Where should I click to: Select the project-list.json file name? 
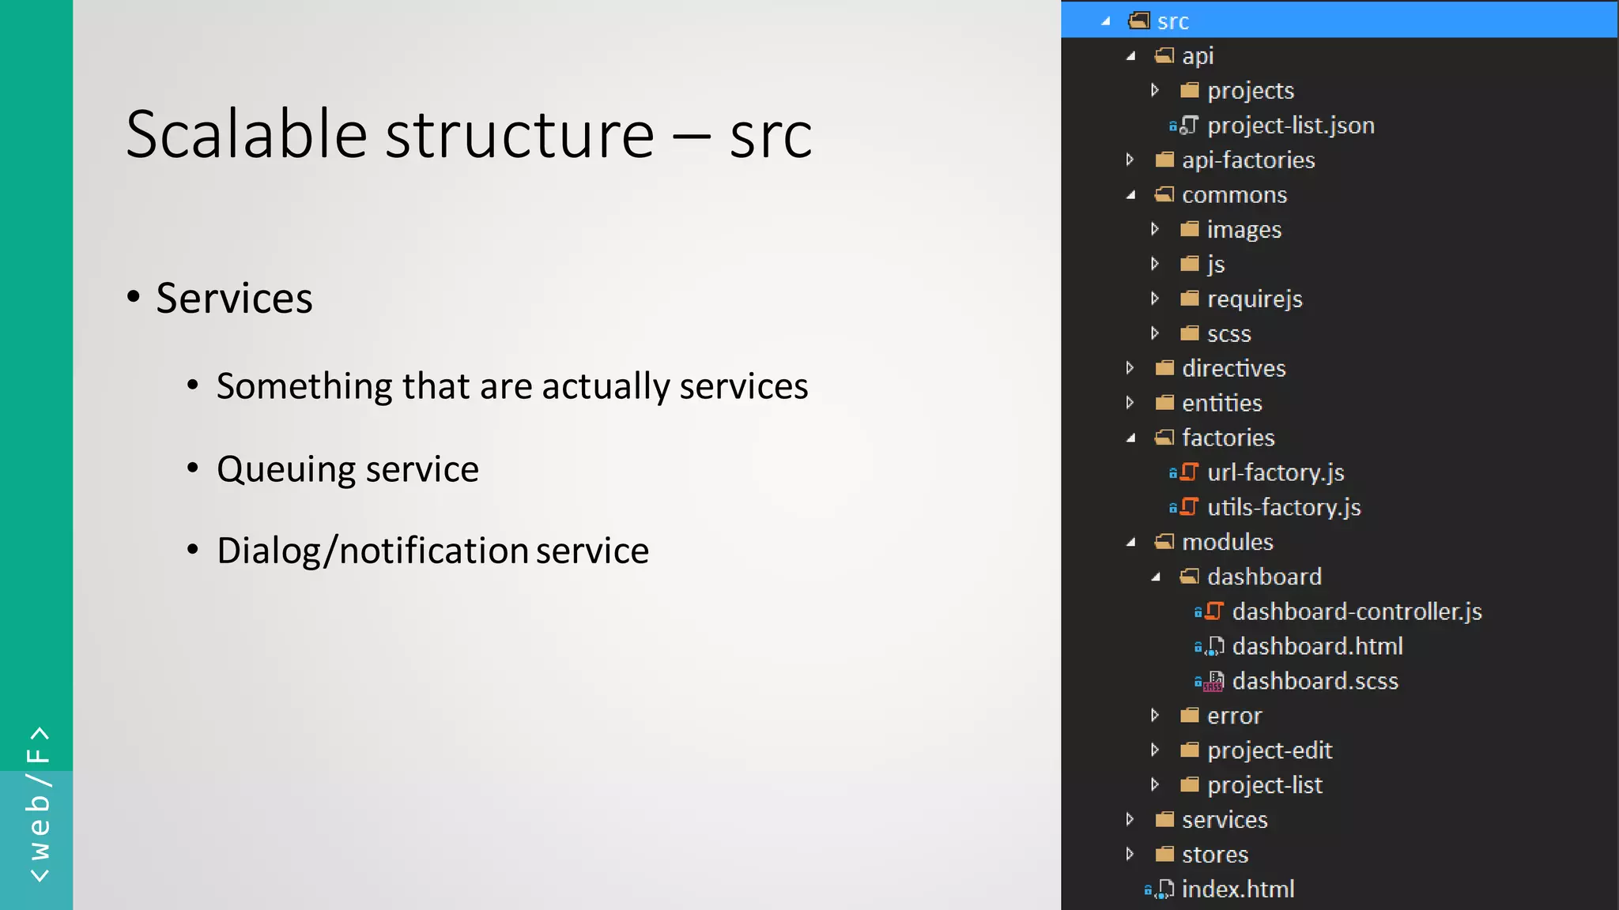[1291, 126]
